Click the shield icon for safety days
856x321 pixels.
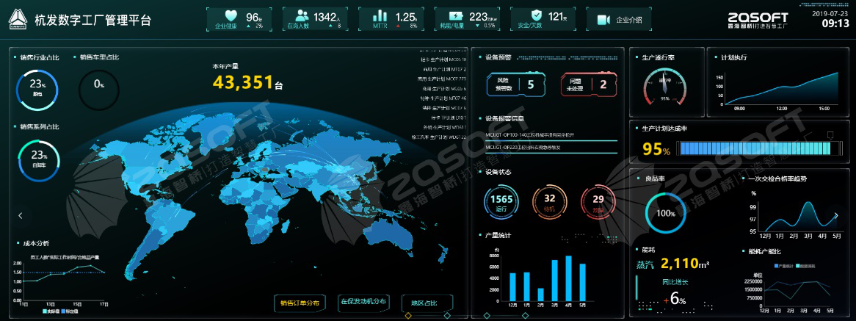click(536, 16)
